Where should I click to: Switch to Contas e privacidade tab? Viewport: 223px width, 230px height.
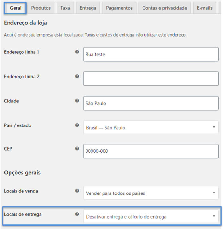click(165, 8)
